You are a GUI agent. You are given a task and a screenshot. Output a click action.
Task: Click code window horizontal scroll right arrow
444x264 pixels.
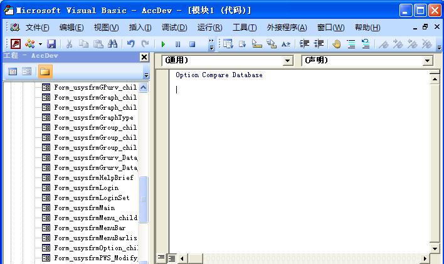click(425, 258)
